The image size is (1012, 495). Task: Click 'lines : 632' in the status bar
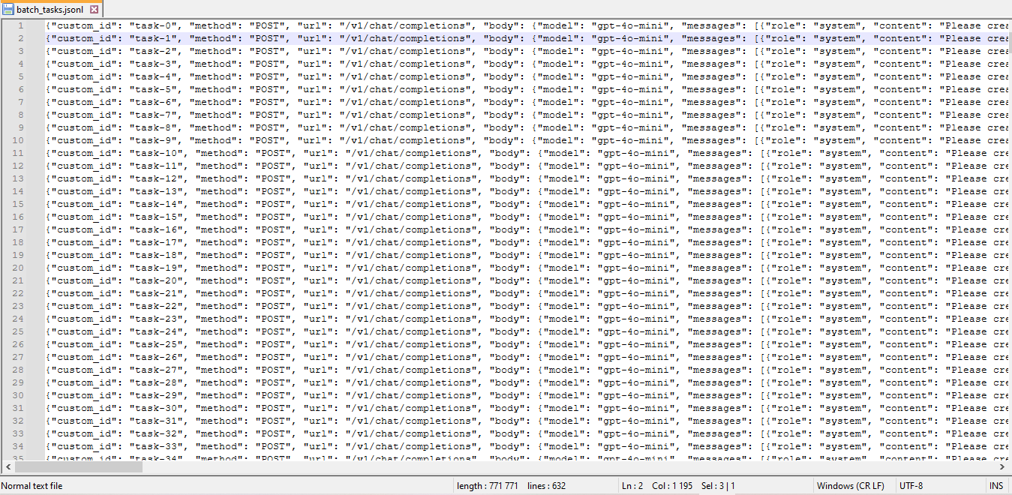coord(546,486)
